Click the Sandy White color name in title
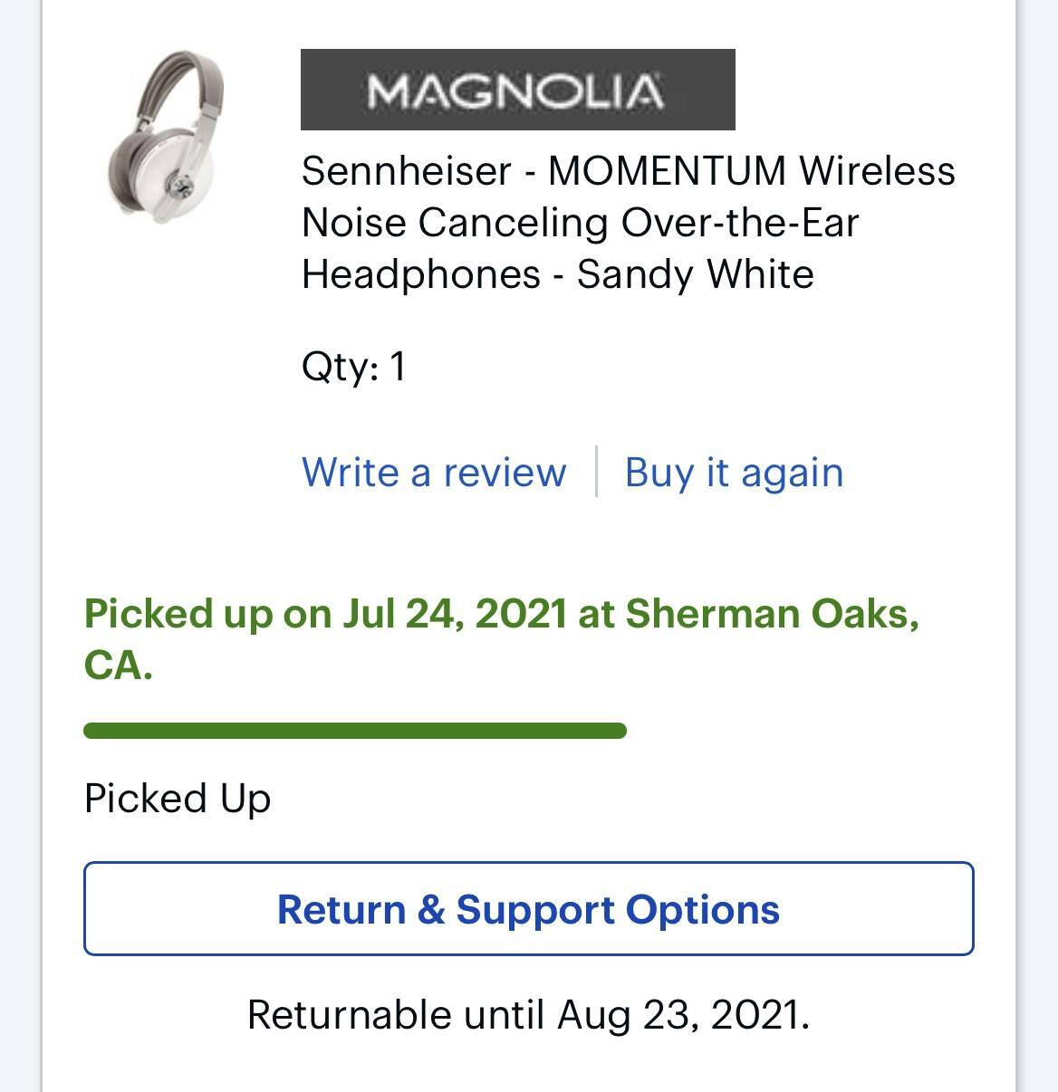This screenshot has width=1058, height=1092. 694,275
